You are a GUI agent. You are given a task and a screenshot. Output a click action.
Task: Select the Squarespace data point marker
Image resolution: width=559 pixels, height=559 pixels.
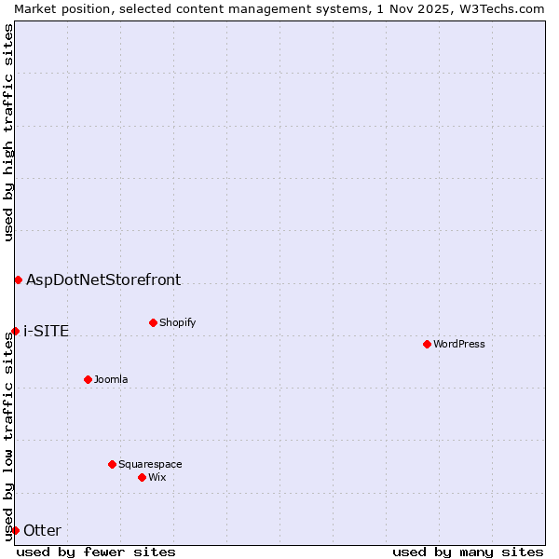pos(112,464)
